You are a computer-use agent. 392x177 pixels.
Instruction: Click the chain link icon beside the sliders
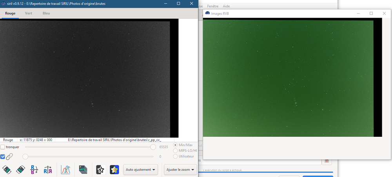[x=9, y=157]
